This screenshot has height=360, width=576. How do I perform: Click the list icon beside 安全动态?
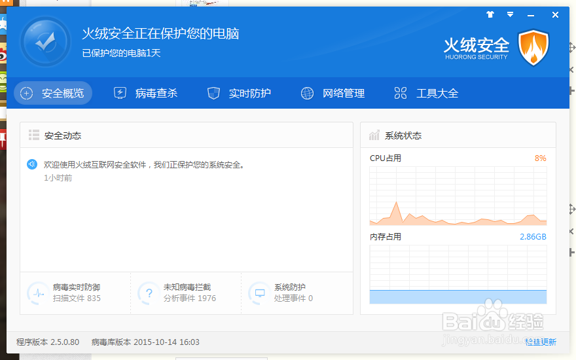coord(34,135)
